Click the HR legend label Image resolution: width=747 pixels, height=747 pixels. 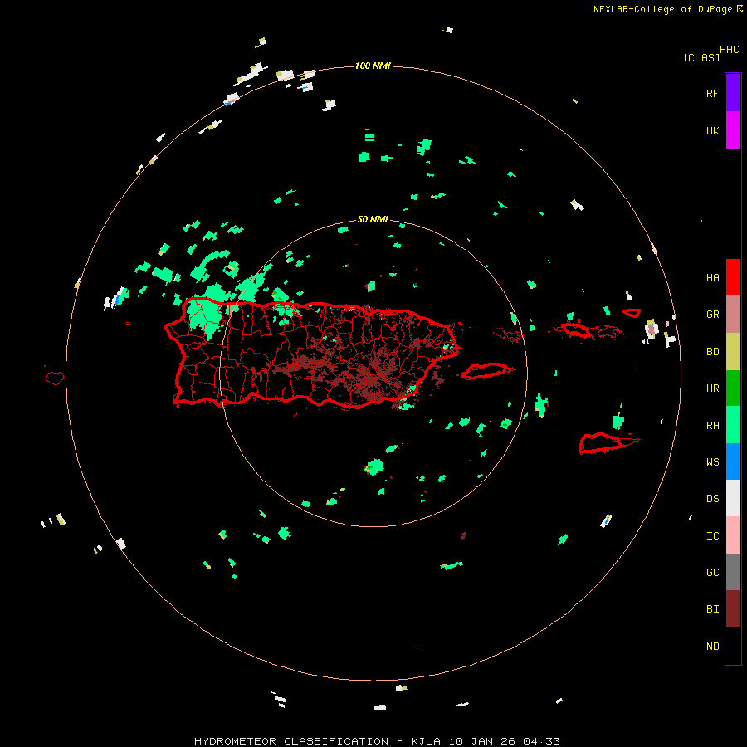[x=712, y=388]
